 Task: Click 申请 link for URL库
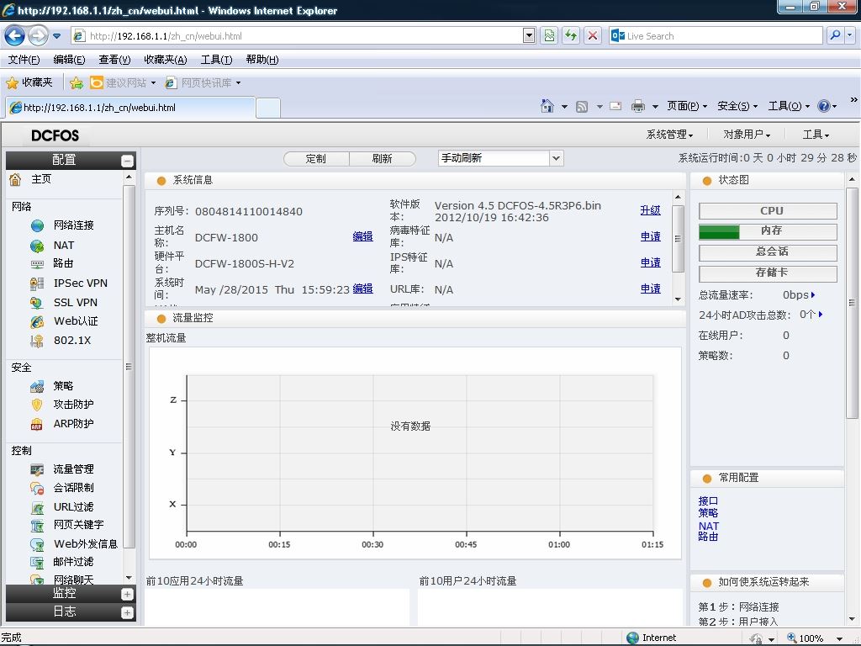[x=650, y=289]
